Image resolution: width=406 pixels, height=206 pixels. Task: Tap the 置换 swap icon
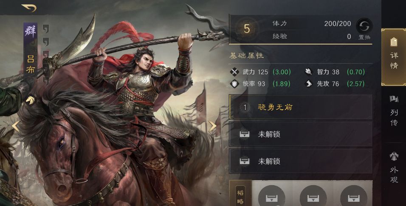tap(364, 26)
